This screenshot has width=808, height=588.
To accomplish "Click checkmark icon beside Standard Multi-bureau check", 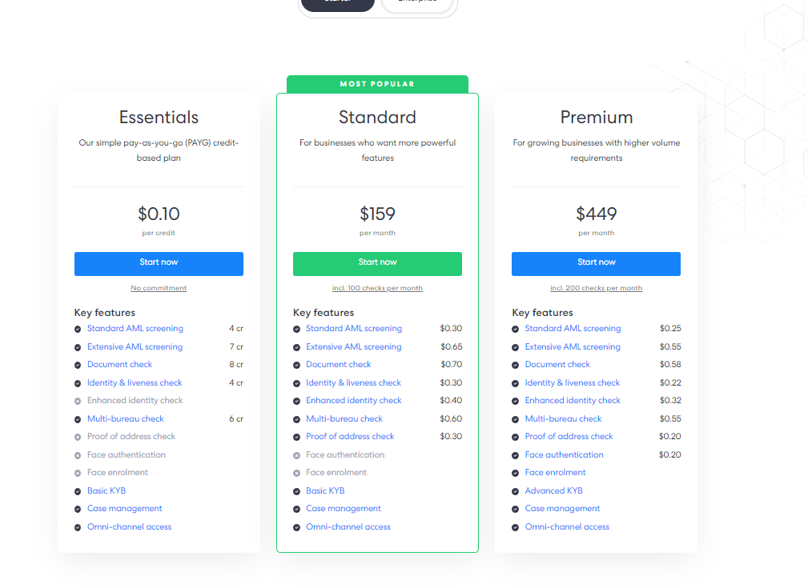I will tap(296, 419).
